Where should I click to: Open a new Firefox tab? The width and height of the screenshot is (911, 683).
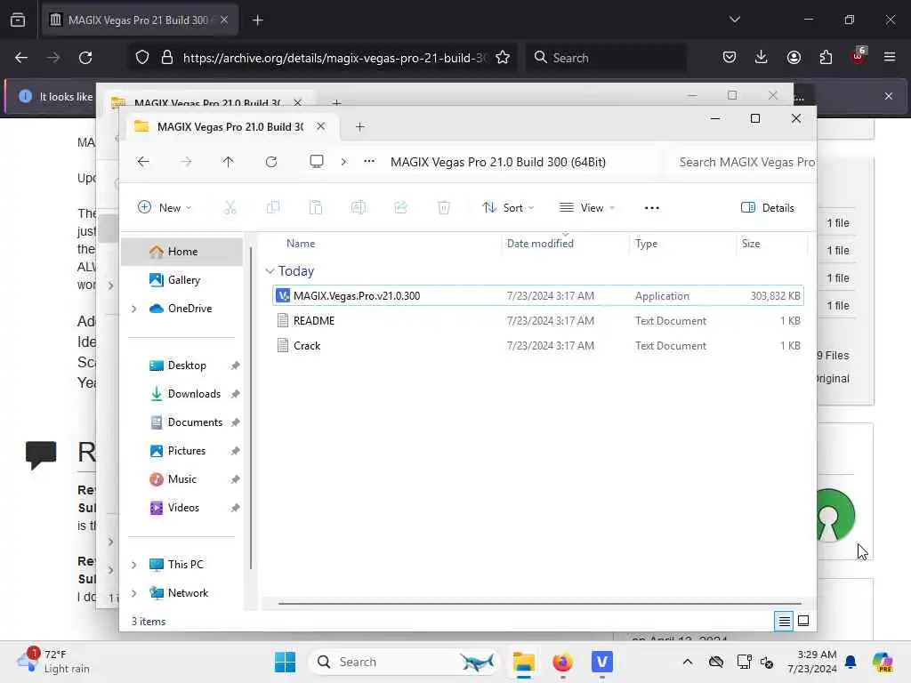(x=257, y=20)
